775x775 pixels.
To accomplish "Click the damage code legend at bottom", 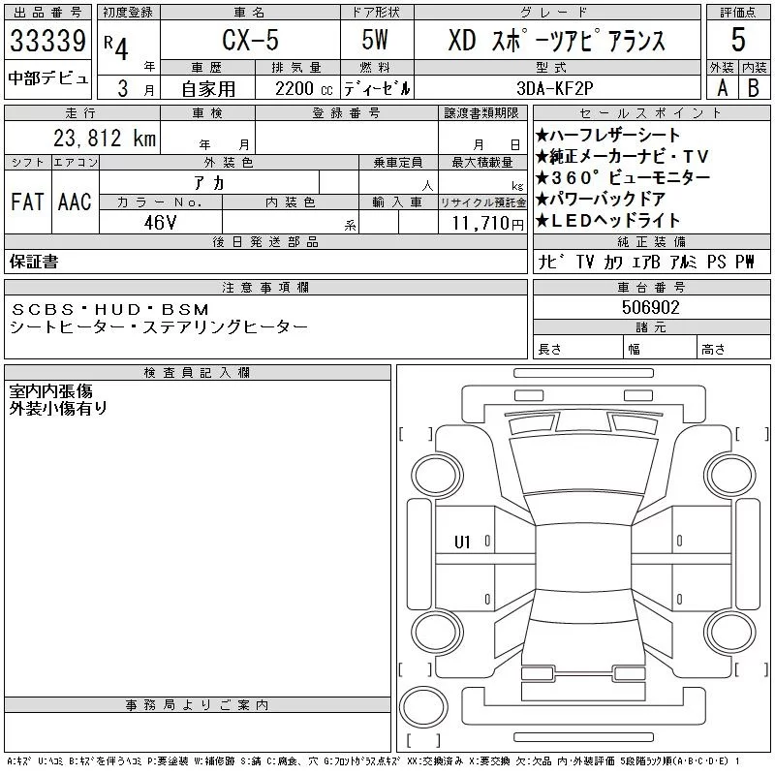I will 373,761.
